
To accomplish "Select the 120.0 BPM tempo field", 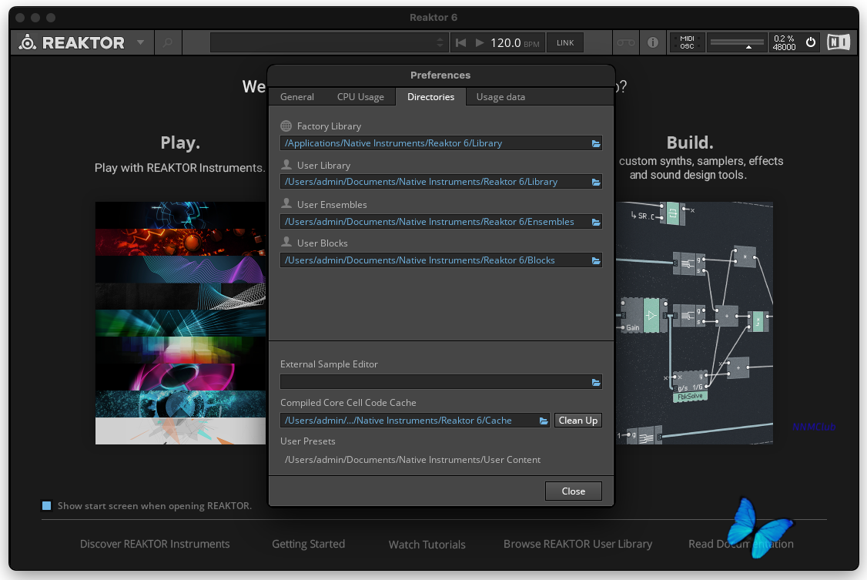I will [x=514, y=42].
